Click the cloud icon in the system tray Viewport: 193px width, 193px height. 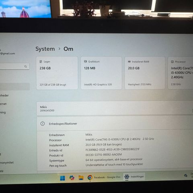click(x=185, y=175)
